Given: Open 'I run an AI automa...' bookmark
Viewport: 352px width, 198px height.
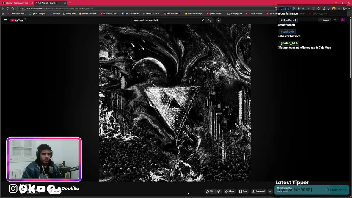Looking at the screenshot, I should (x=88, y=13).
